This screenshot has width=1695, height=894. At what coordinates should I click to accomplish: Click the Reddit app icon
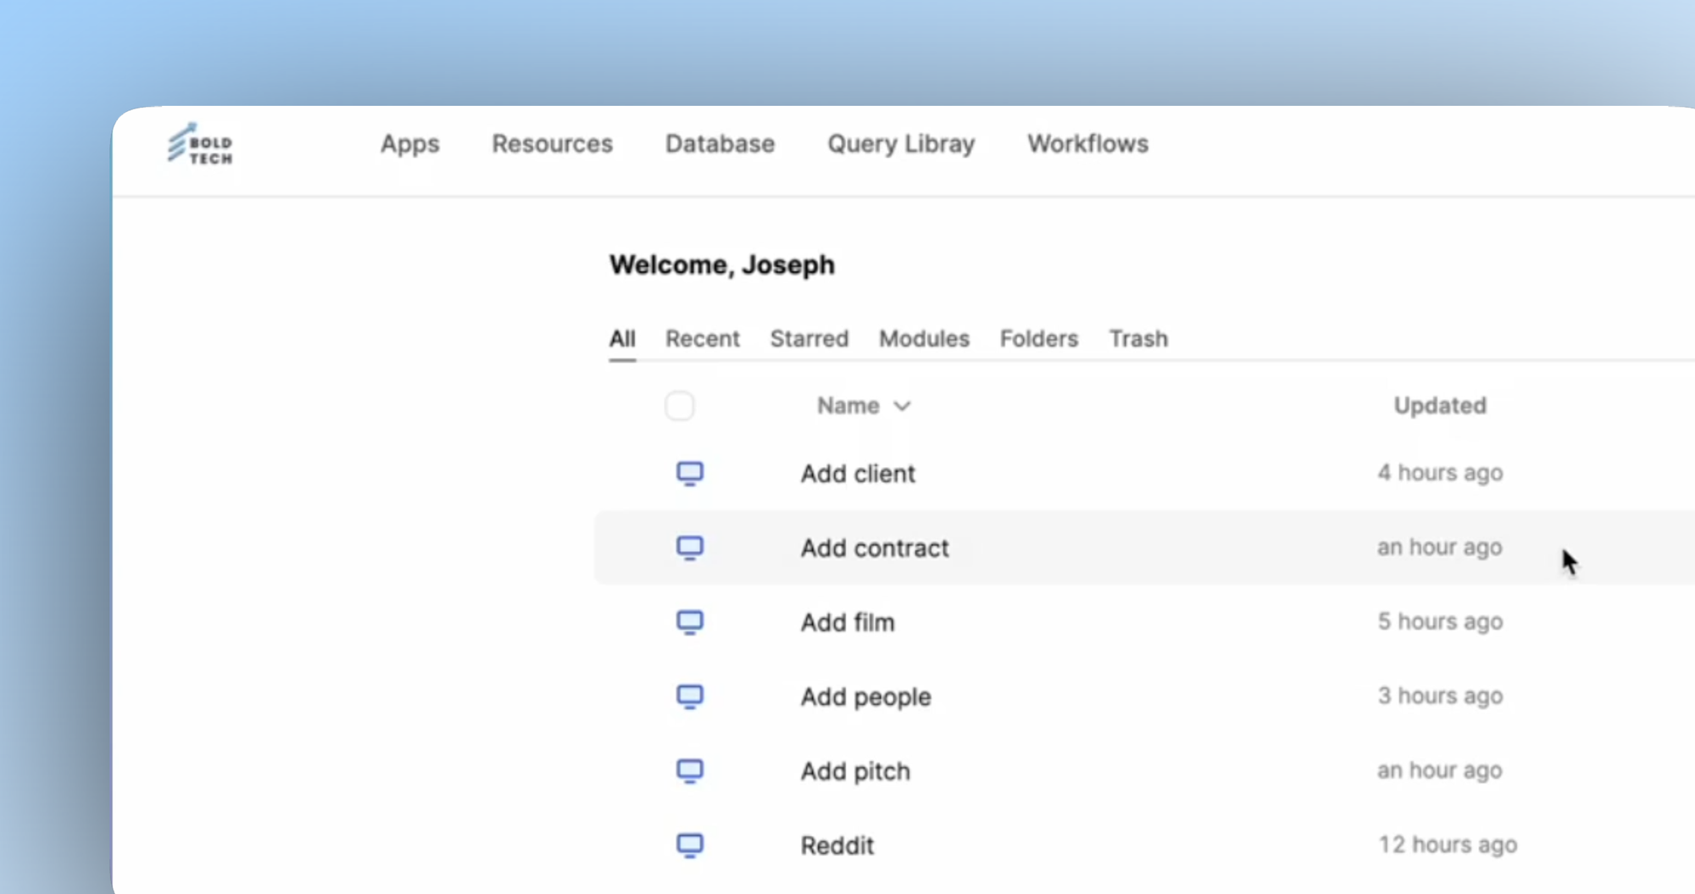[691, 845]
